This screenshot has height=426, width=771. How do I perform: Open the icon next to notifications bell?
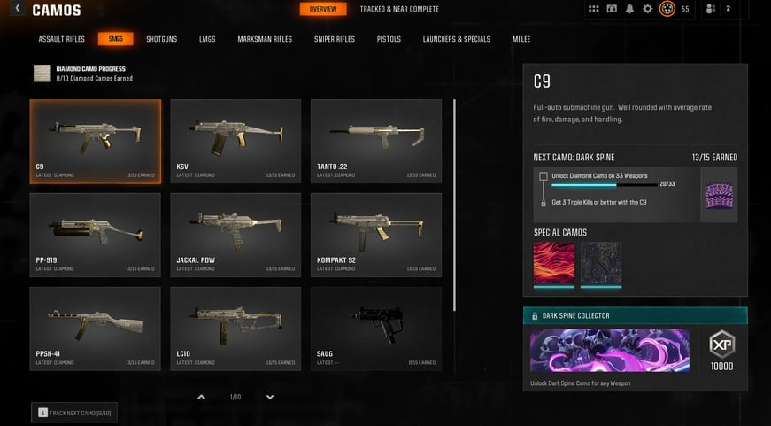tap(612, 9)
